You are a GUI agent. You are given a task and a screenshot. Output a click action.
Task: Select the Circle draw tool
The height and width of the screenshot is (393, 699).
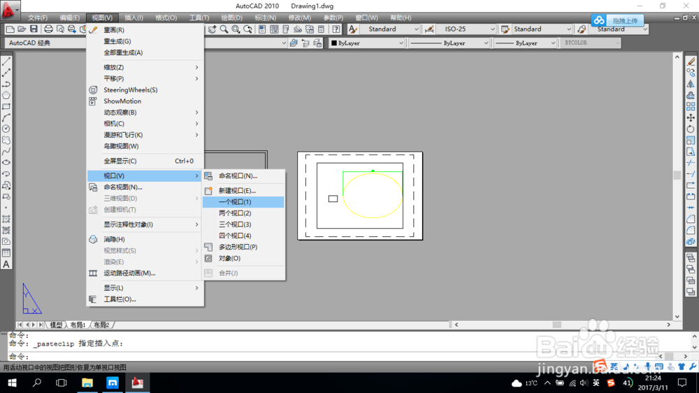click(x=6, y=129)
